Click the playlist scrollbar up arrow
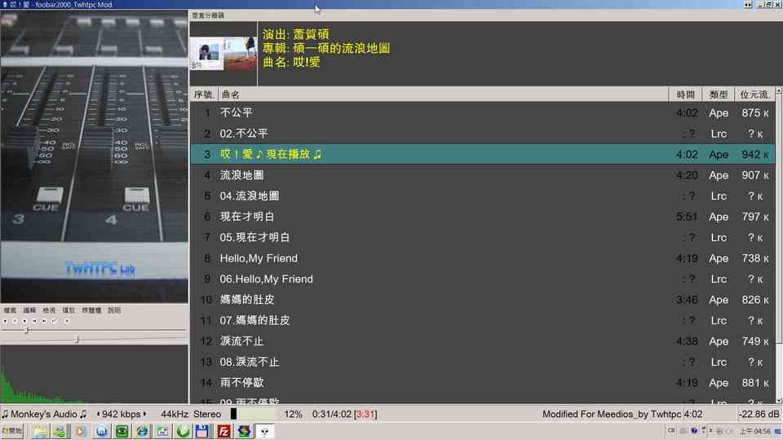The width and height of the screenshot is (783, 440). 778,91
